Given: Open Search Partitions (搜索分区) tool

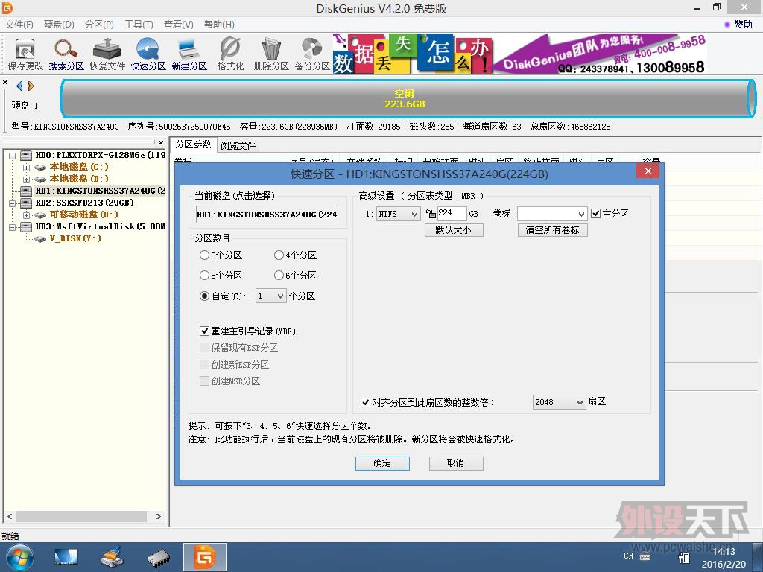Looking at the screenshot, I should pos(66,54).
